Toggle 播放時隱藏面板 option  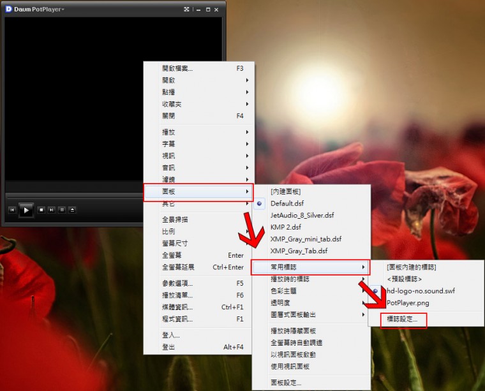311,331
